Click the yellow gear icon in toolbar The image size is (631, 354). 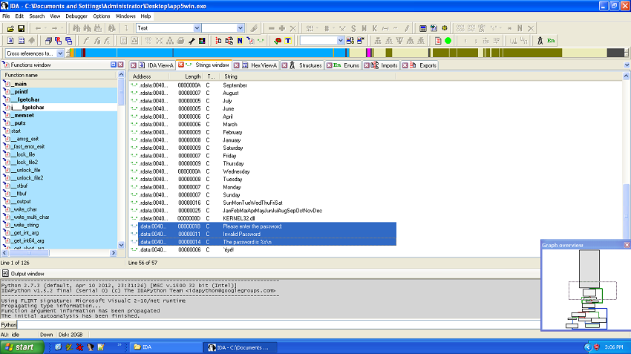[444, 28]
